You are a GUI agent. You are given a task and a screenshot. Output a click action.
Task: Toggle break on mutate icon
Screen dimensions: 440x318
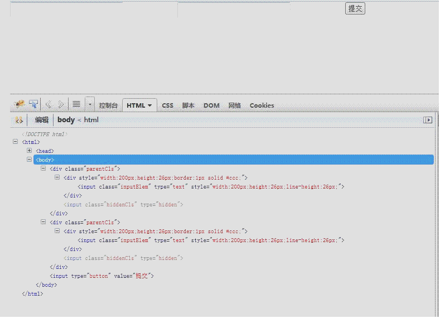point(19,121)
